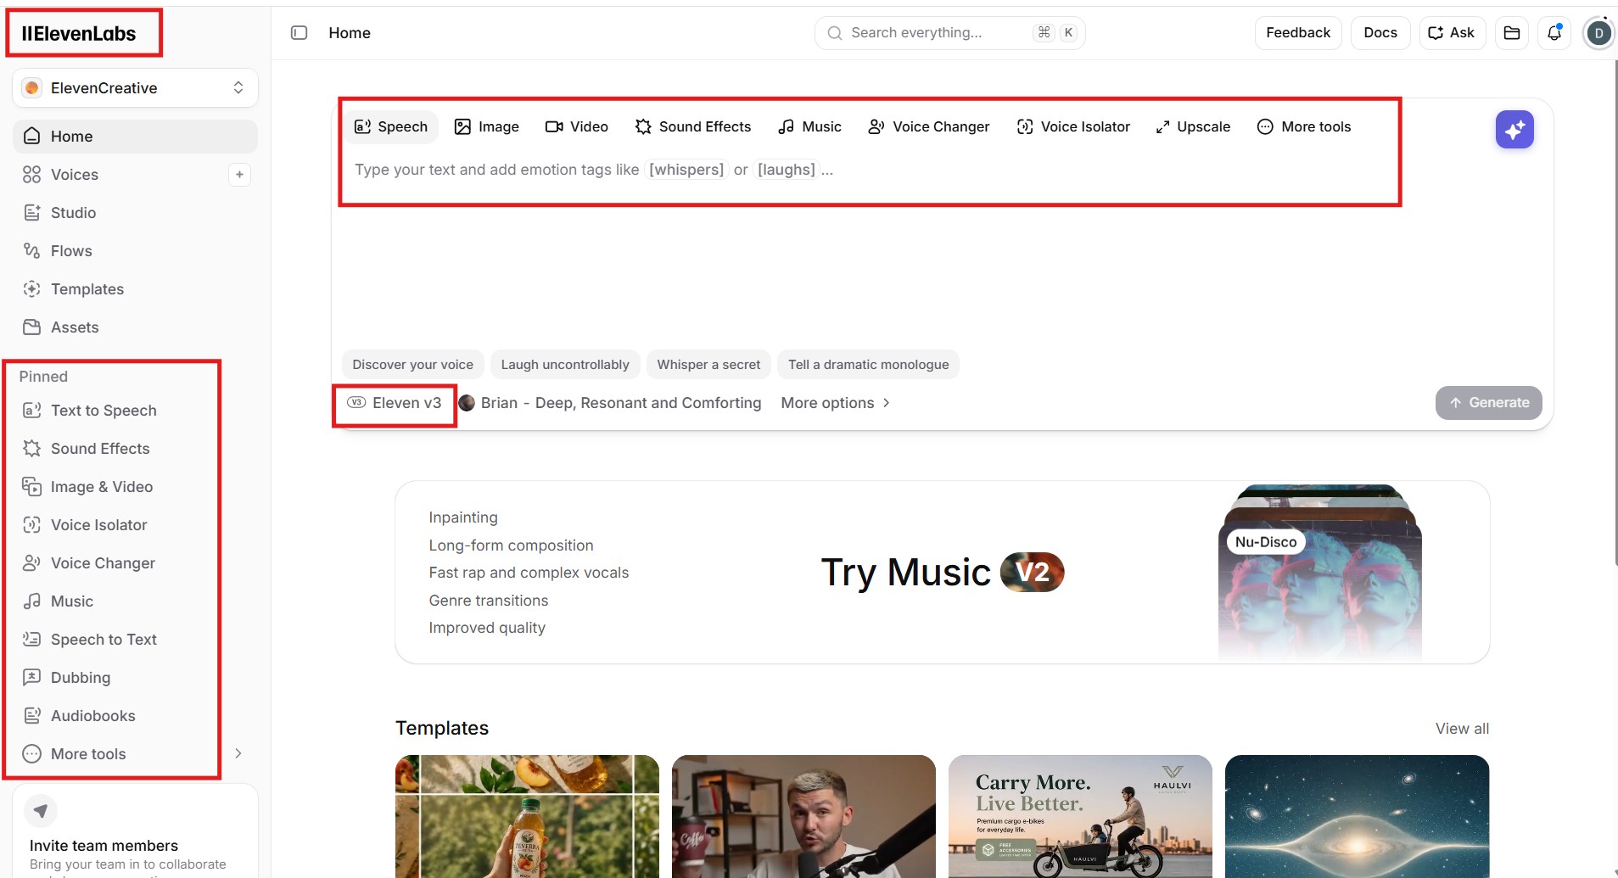Expand the More tools sidebar chevron

[238, 753]
